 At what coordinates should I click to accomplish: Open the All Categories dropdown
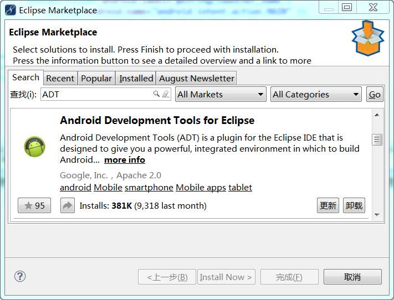tap(316, 95)
